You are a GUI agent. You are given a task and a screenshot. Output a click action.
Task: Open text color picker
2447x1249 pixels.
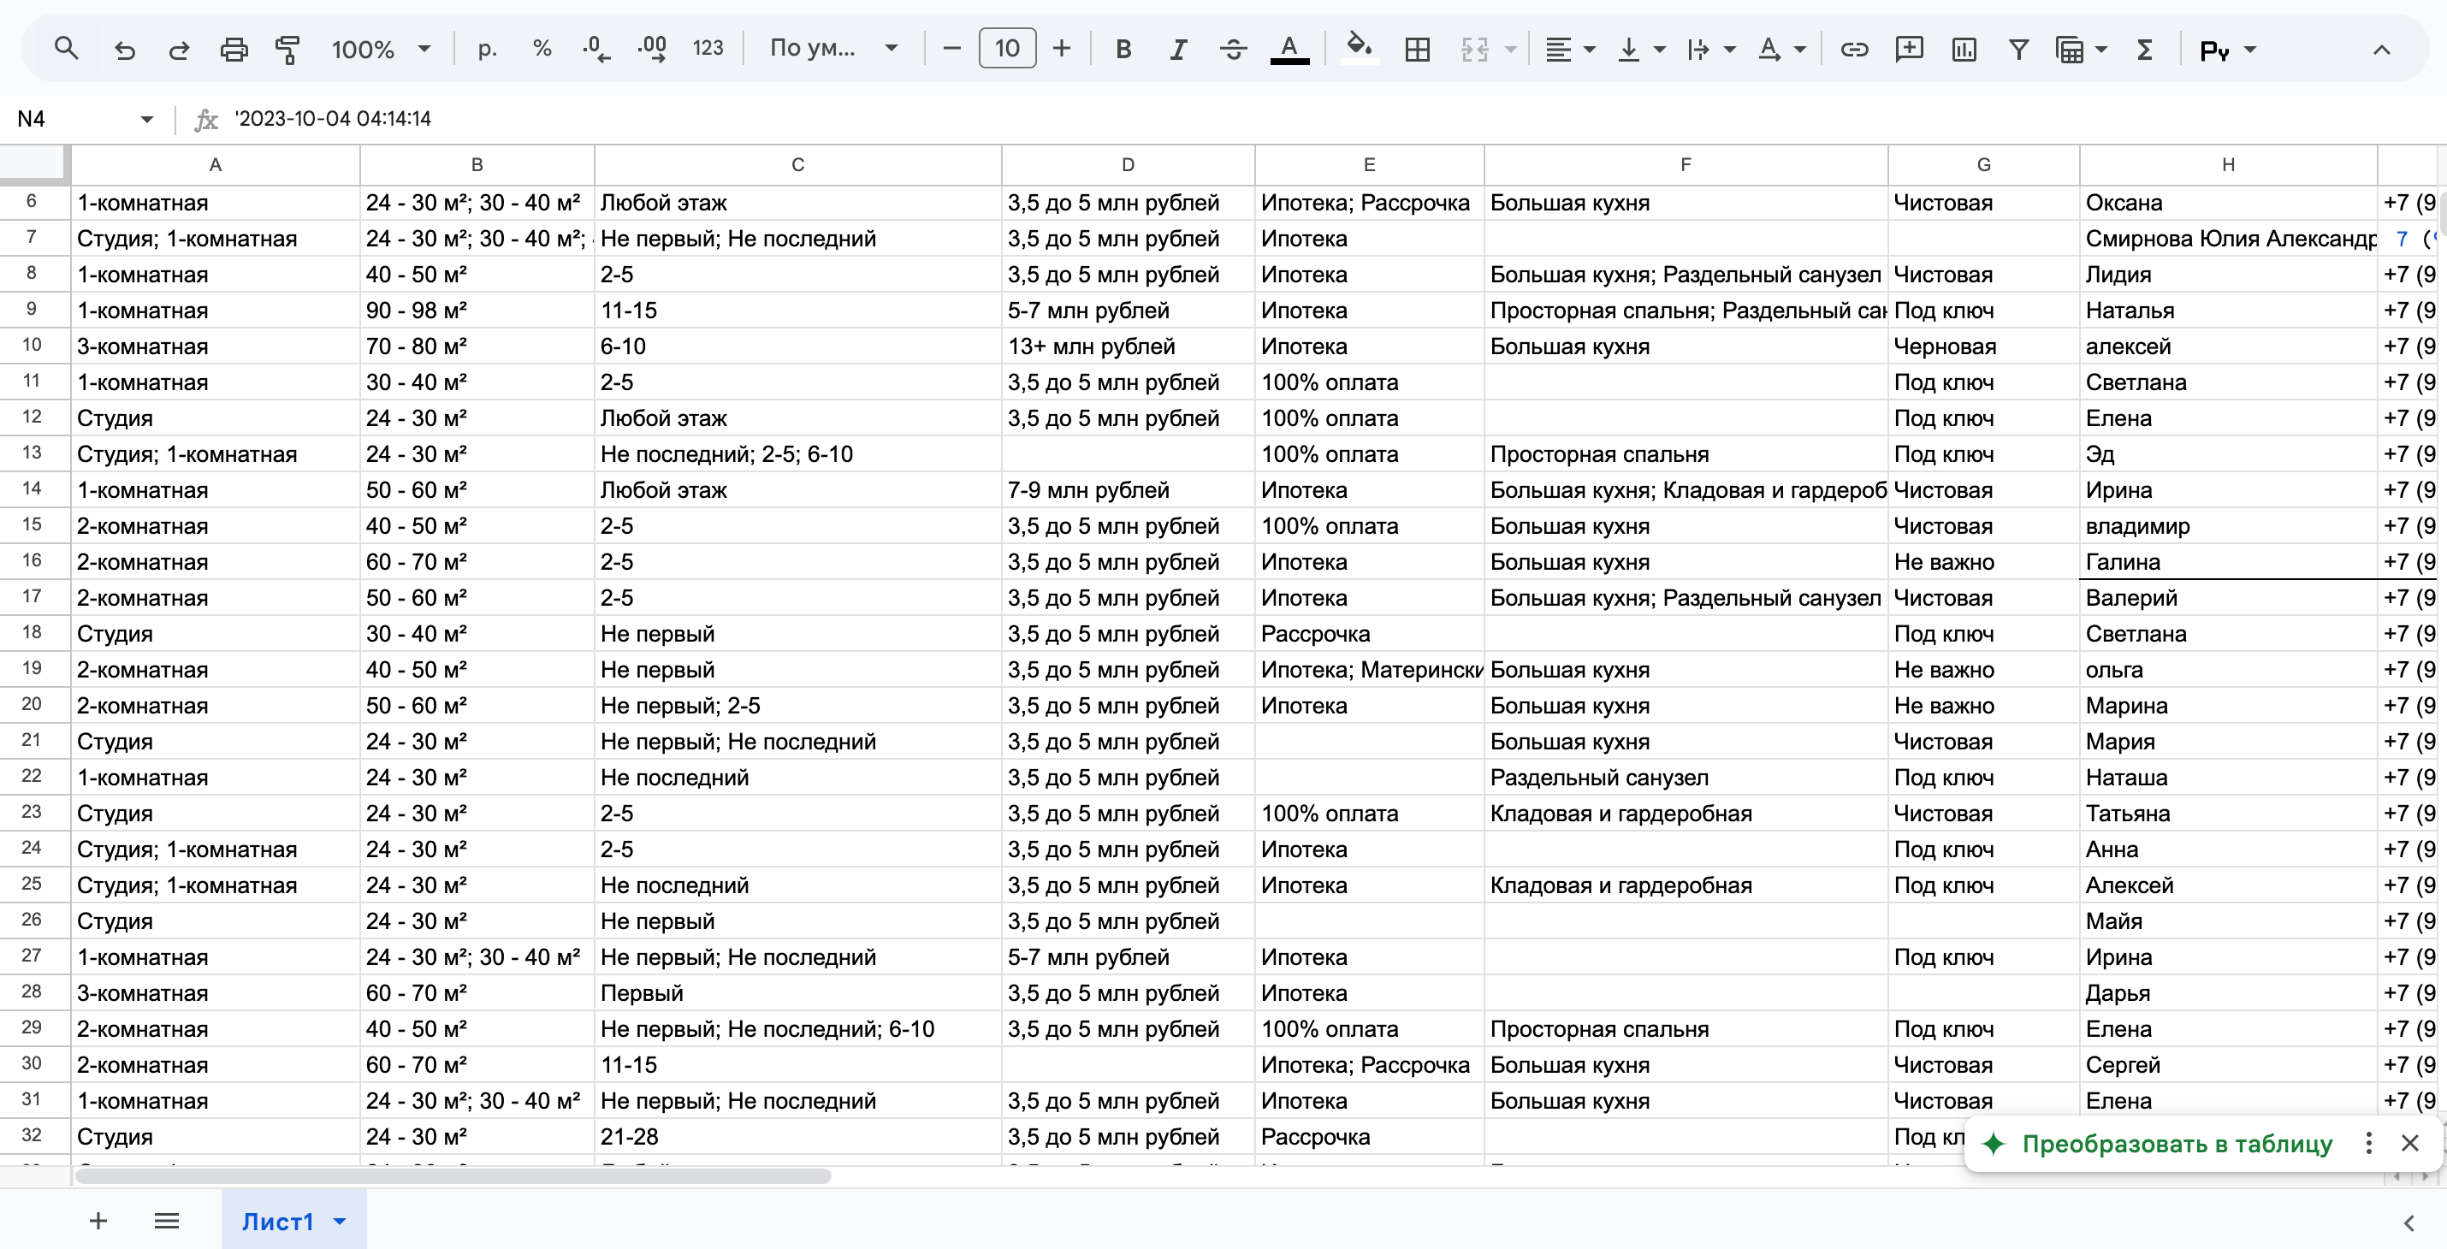(x=1289, y=49)
